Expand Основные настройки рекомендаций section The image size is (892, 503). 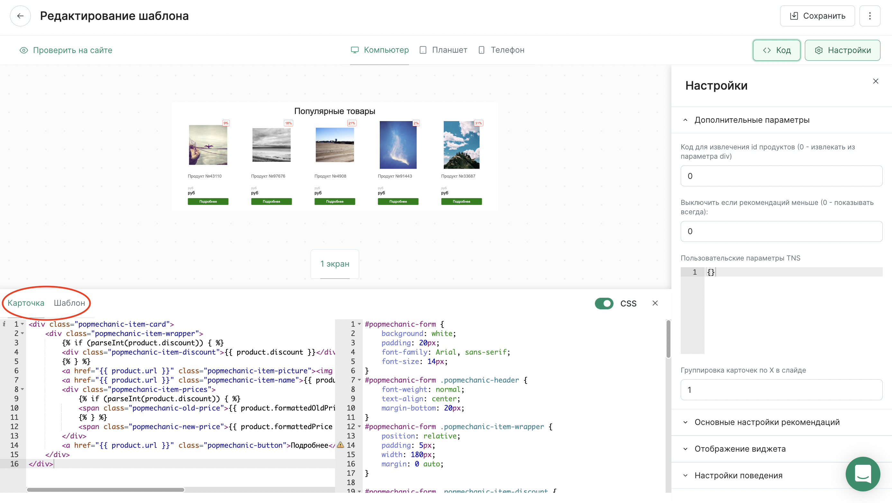click(781, 422)
